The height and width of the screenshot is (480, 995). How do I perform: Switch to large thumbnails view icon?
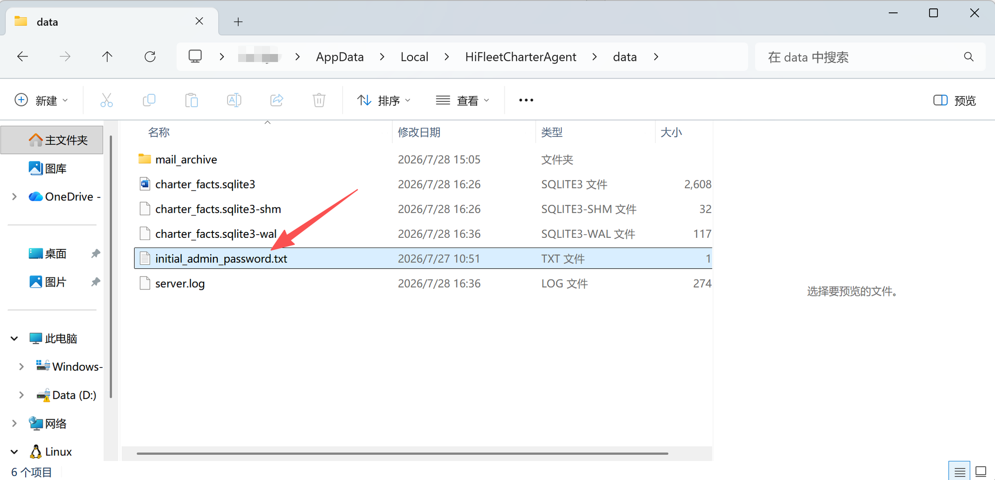coord(981,472)
